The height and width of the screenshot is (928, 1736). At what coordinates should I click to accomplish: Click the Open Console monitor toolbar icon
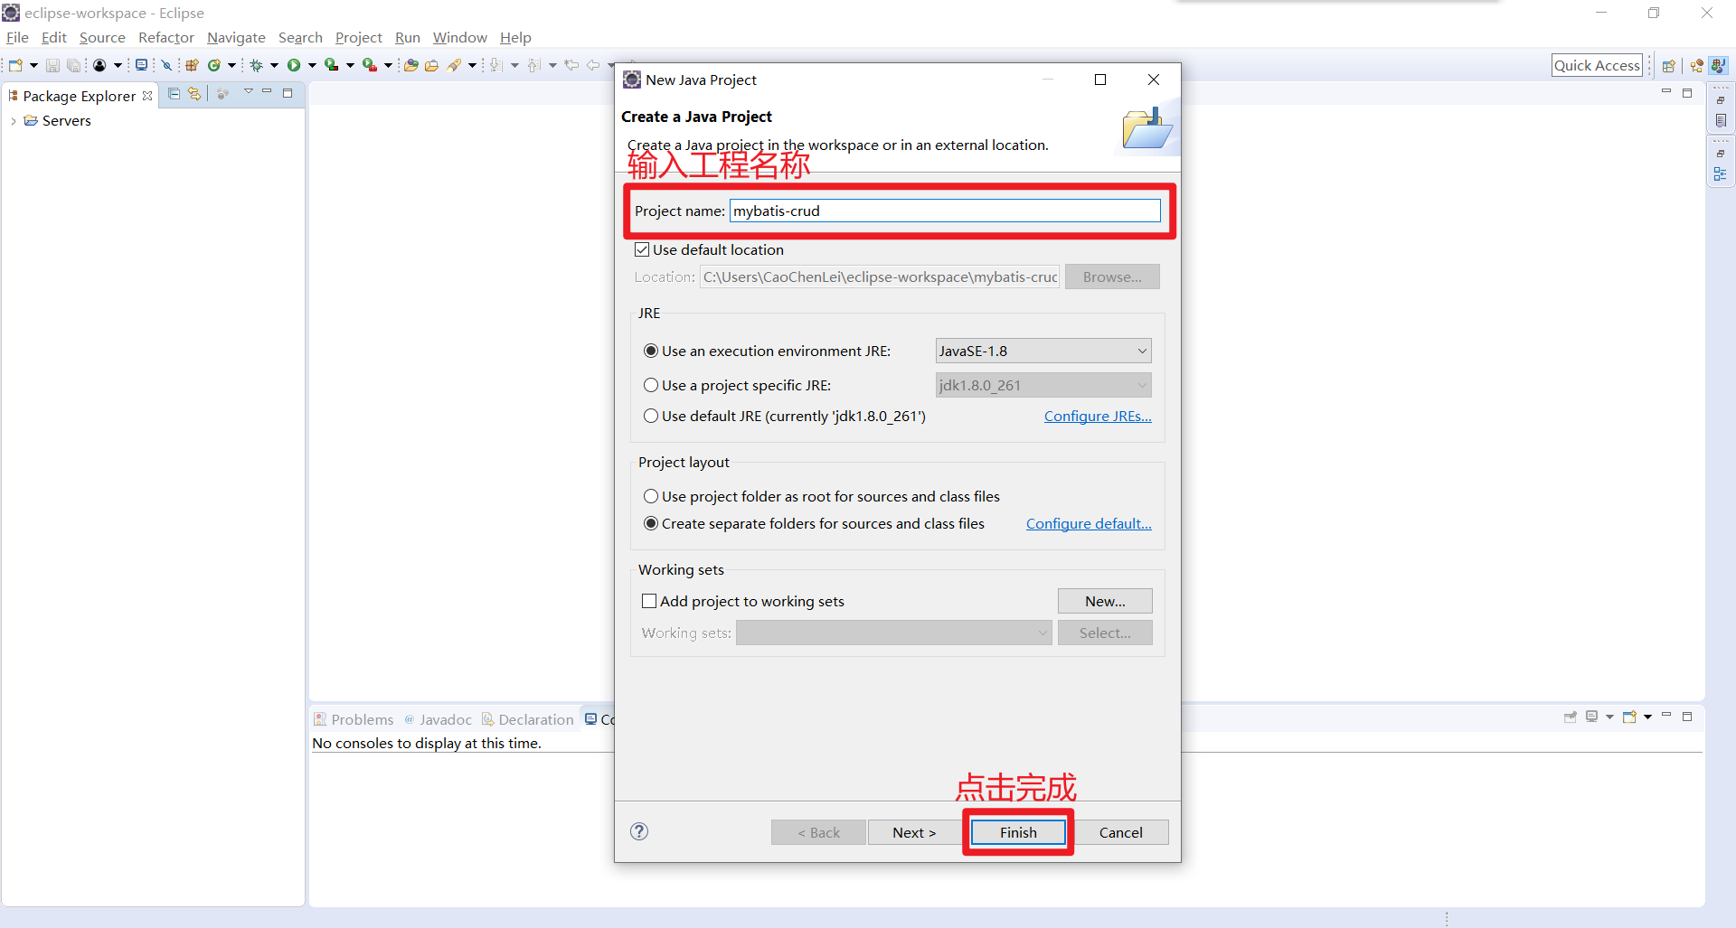(141, 65)
